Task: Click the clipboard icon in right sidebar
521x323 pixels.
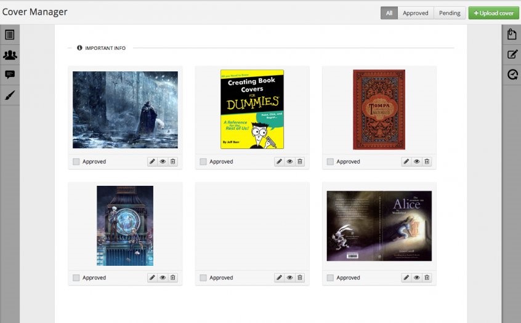Action: point(512,34)
